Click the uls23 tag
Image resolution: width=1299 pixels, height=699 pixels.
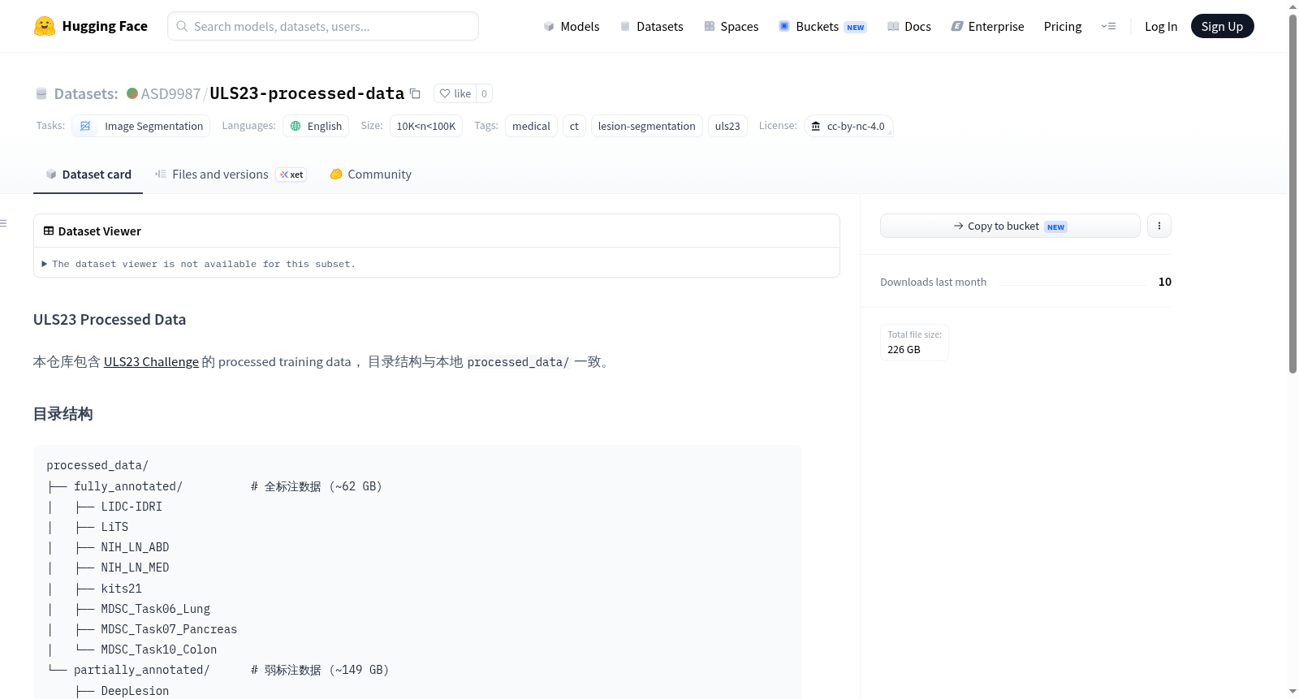727,126
